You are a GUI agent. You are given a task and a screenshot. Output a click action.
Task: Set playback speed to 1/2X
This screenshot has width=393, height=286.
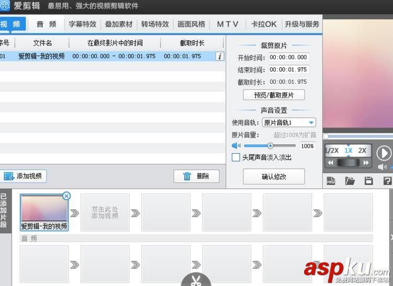[x=332, y=150]
